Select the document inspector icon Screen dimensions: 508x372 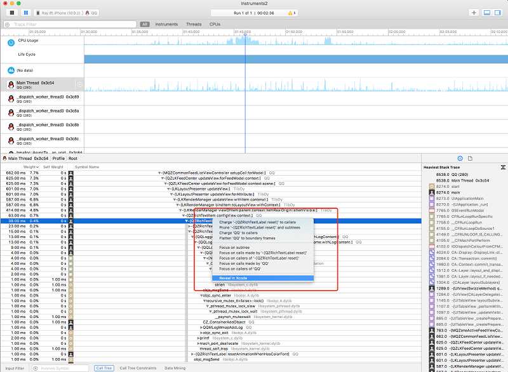click(470, 158)
